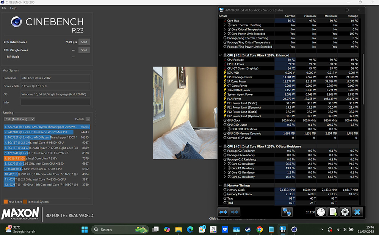The height and width of the screenshot is (235, 379).
Task: Expand Core Thermal Throttling row
Action: [x=224, y=25]
